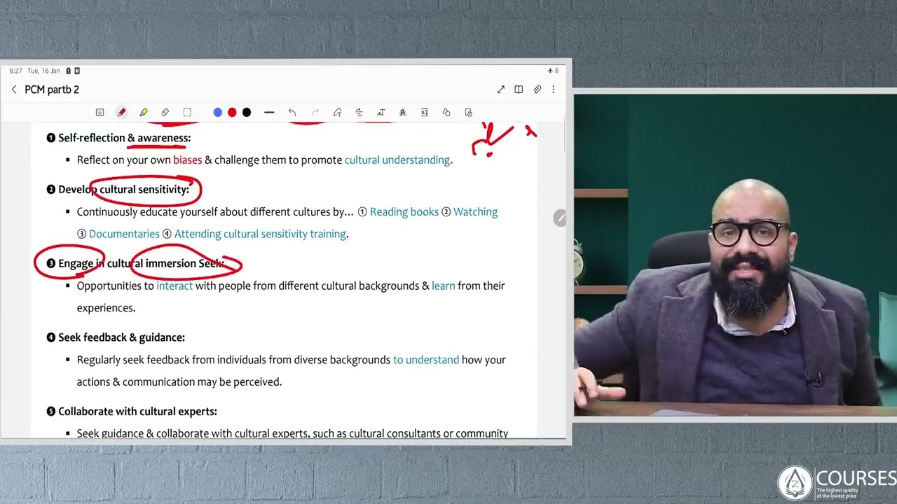Click the blue word 'learn'
The width and height of the screenshot is (897, 504).
tap(443, 286)
